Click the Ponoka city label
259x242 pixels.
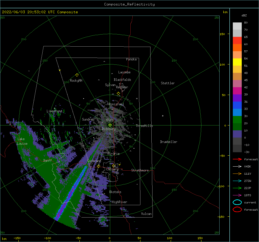[131, 59]
